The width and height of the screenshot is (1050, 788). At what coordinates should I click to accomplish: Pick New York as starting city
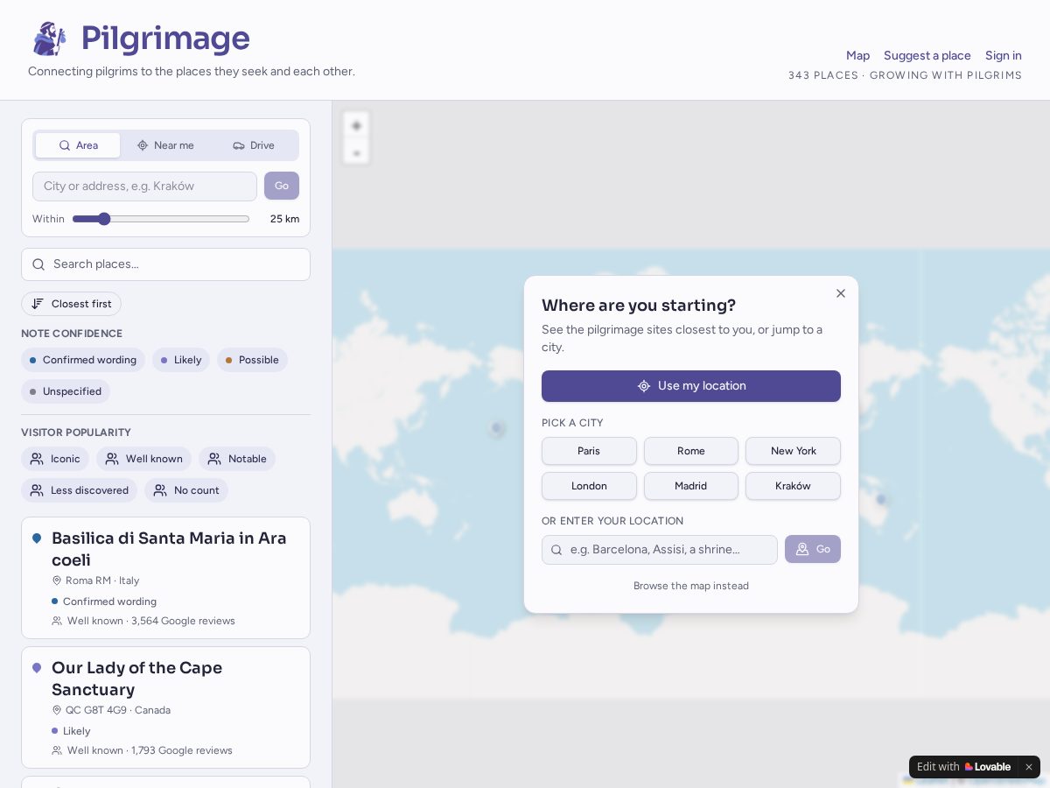(x=794, y=451)
